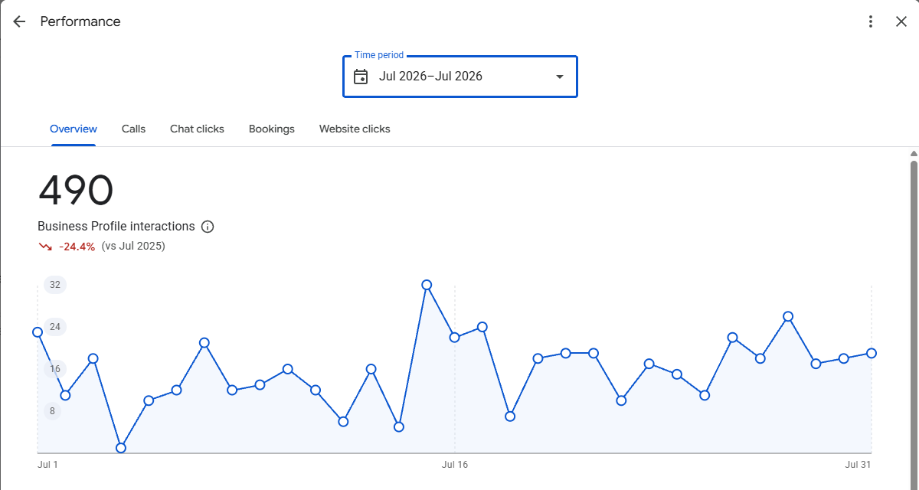Click the Jul 16 data point on chart
919x490 pixels.
455,338
